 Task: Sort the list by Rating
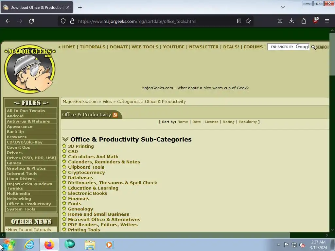[229, 122]
